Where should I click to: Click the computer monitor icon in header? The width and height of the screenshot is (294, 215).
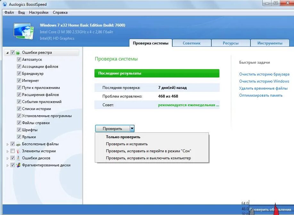24,31
